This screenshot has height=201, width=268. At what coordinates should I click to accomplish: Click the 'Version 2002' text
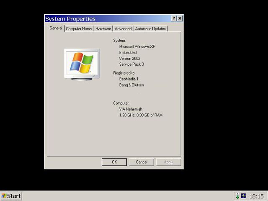tap(130, 59)
